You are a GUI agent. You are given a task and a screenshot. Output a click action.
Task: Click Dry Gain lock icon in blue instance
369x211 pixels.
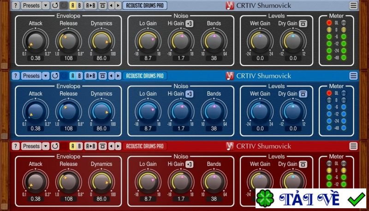[303, 94]
